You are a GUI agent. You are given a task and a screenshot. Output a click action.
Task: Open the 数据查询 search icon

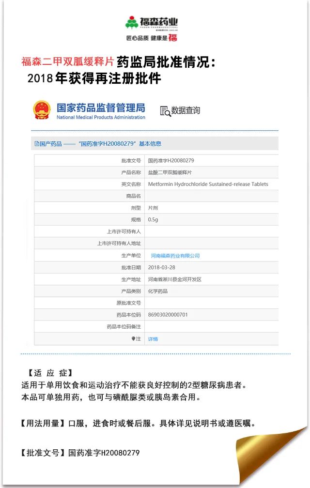click(x=165, y=111)
